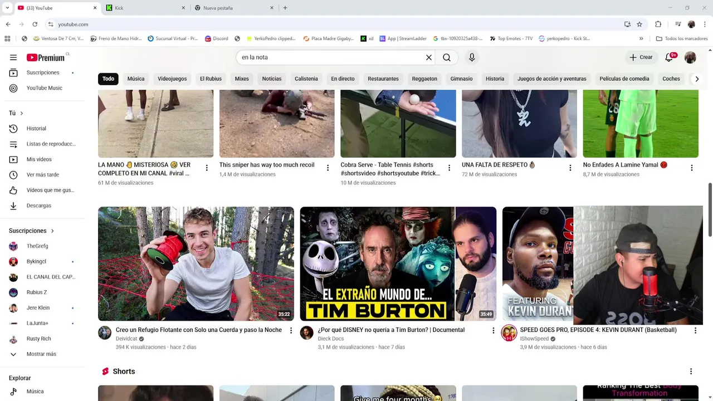Select the Películas de comedia chip
This screenshot has height=401, width=713.
pos(624,79)
